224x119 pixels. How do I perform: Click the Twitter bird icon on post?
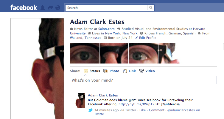[x=90, y=110]
